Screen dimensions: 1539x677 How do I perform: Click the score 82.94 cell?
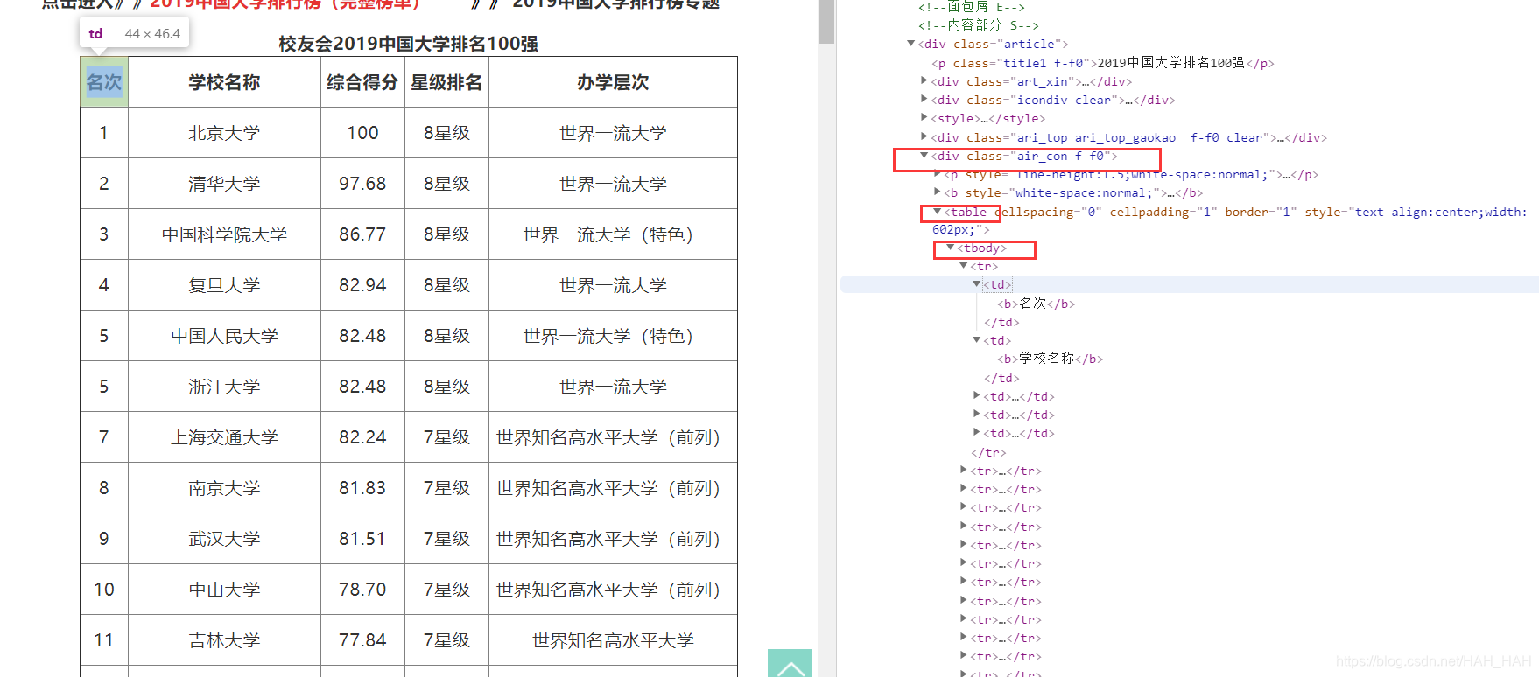point(362,285)
